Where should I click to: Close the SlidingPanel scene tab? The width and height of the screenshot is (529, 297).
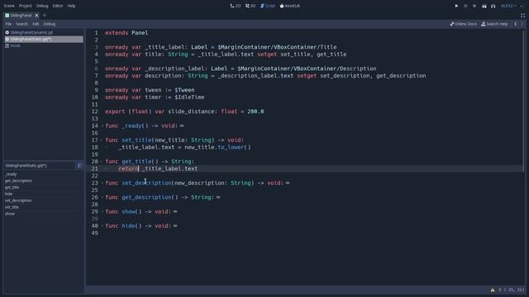point(36,15)
